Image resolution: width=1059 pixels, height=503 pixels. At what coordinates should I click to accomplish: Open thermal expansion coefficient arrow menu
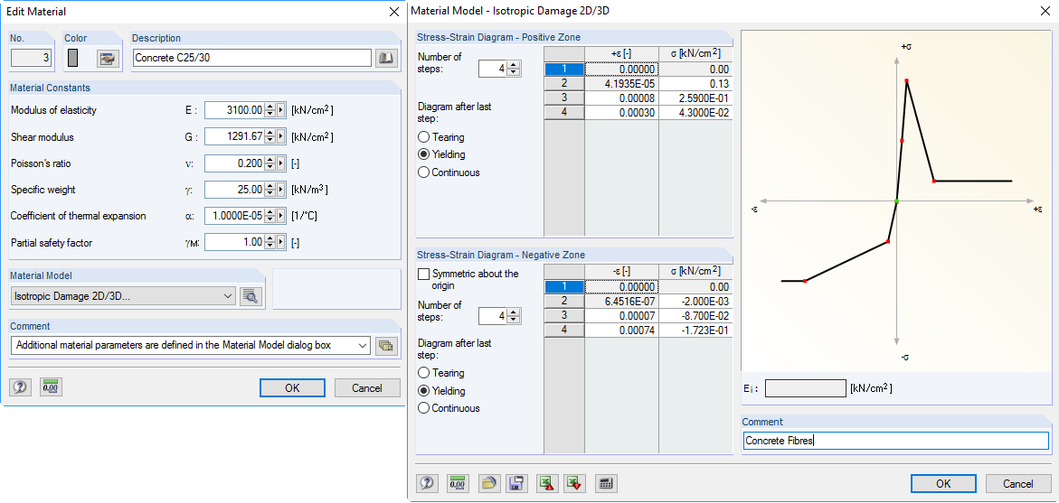click(x=281, y=216)
